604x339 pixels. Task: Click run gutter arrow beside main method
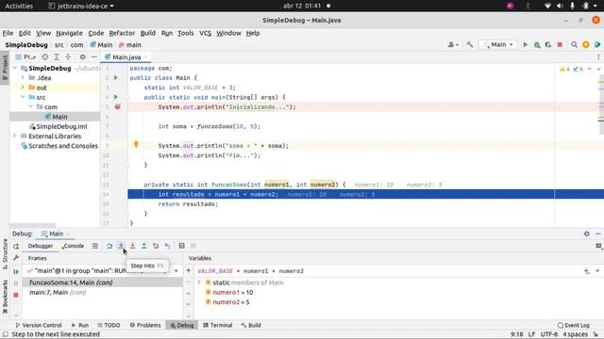(115, 97)
